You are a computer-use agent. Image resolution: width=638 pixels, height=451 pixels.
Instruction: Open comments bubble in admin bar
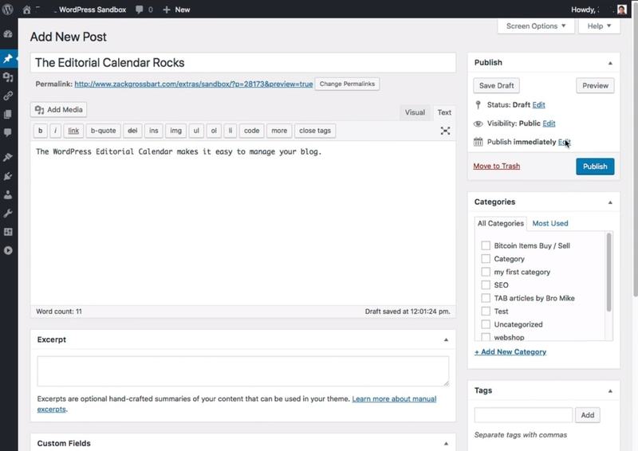coord(139,10)
